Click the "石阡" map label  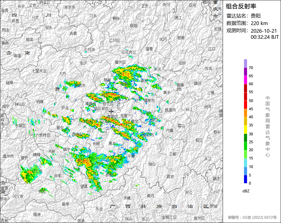pyautogui.click(x=182, y=63)
